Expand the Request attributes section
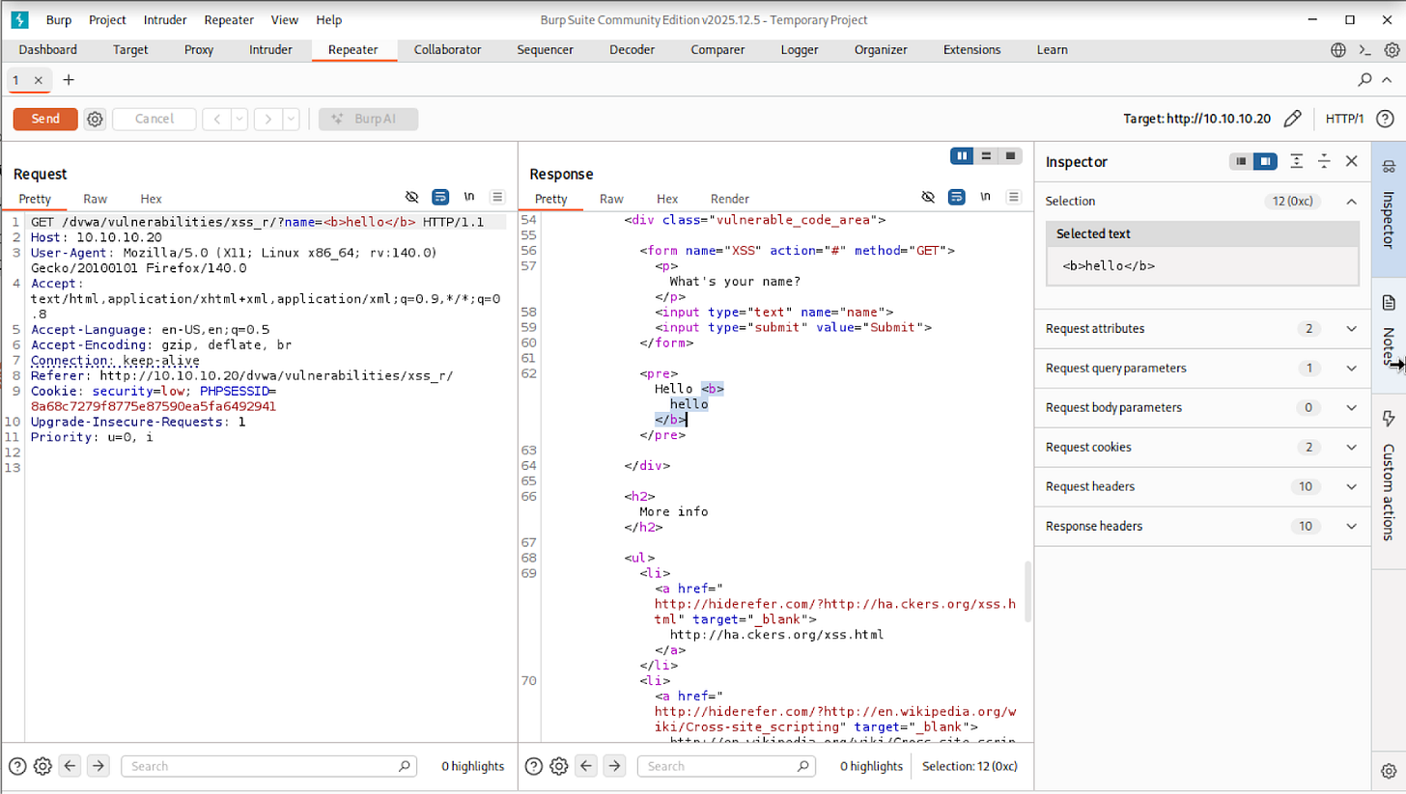 [1352, 328]
